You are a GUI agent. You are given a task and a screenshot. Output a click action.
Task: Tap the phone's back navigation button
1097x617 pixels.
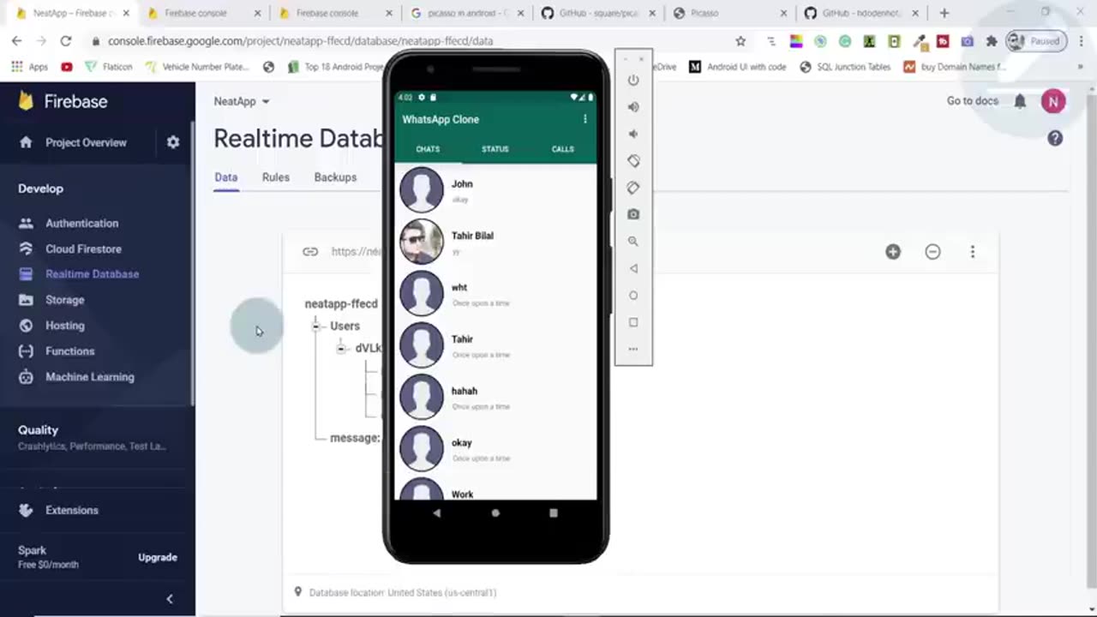437,512
